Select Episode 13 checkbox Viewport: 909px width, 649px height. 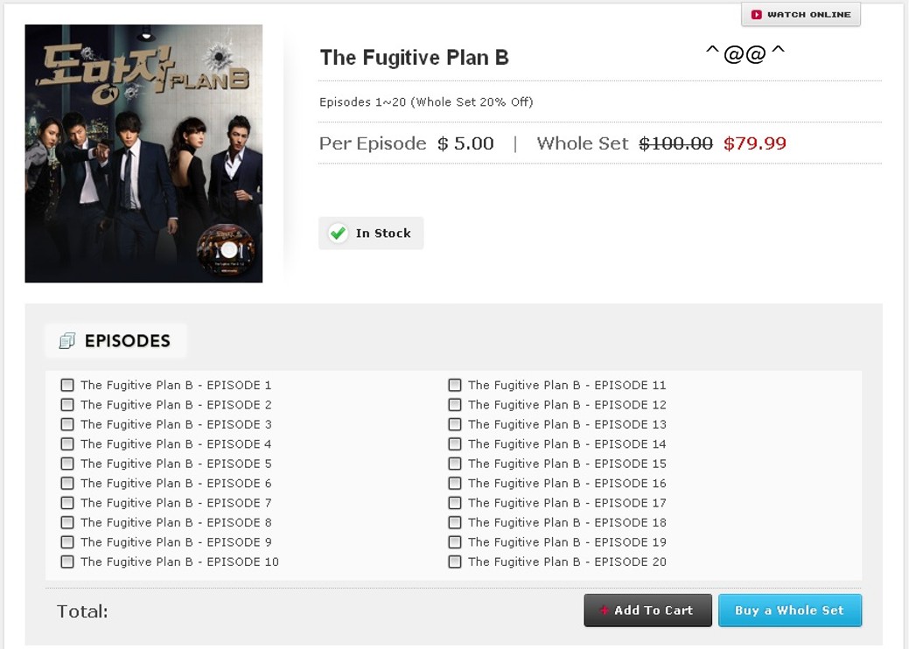coord(455,424)
